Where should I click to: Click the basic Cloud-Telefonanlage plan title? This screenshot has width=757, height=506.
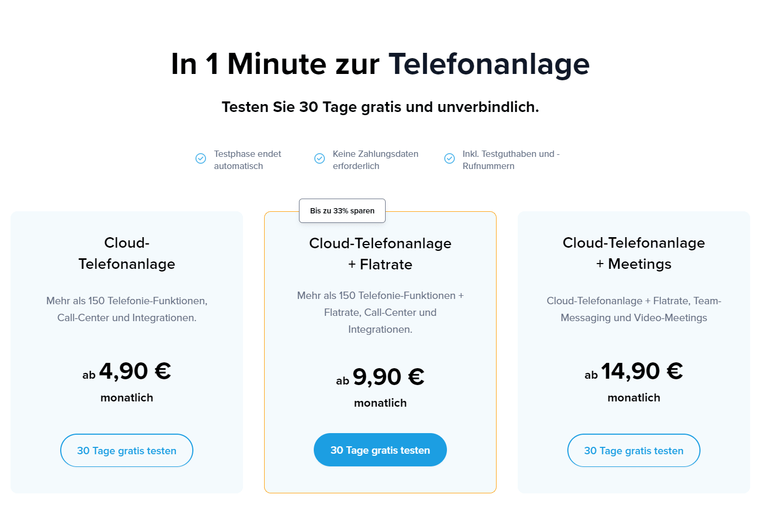(127, 253)
